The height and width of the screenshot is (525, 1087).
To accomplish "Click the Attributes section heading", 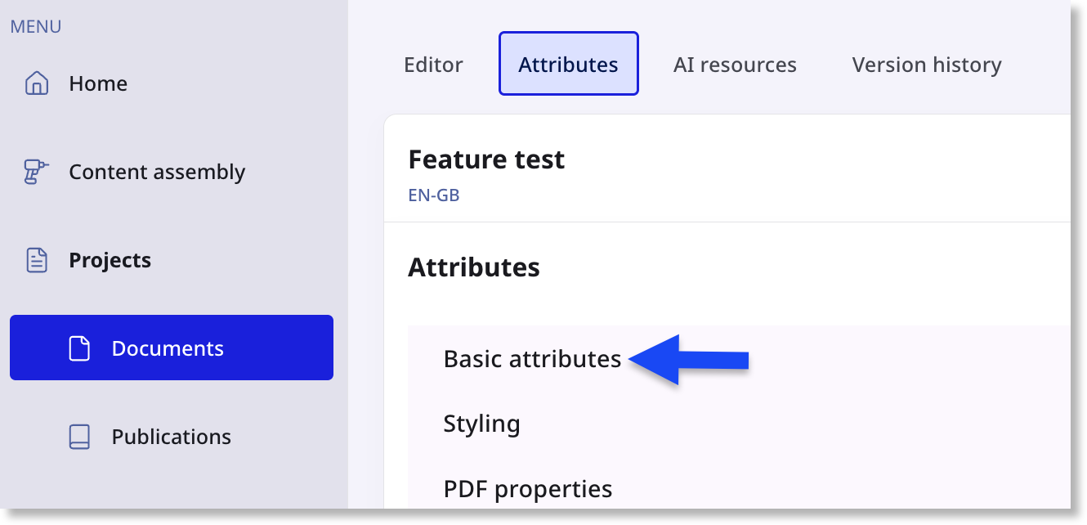I will [474, 267].
